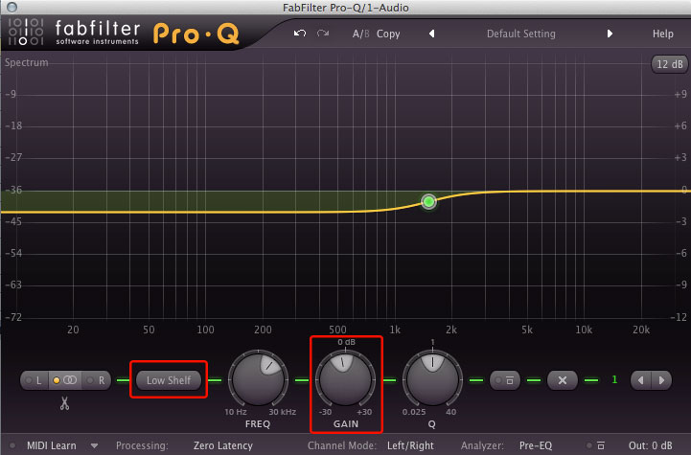691x455 pixels.
Task: Click the band bypass icon left of X
Action: tap(508, 380)
